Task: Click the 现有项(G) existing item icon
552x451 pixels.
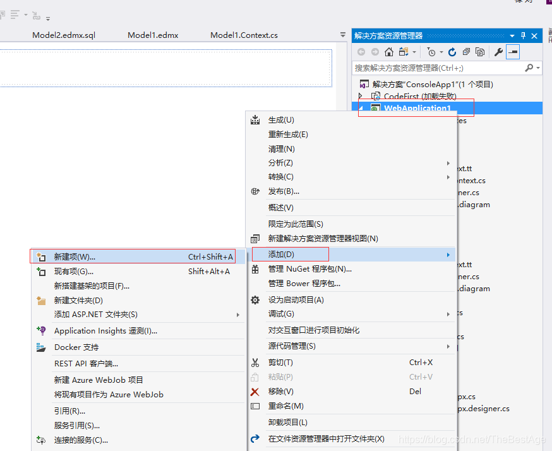Action: pos(41,272)
